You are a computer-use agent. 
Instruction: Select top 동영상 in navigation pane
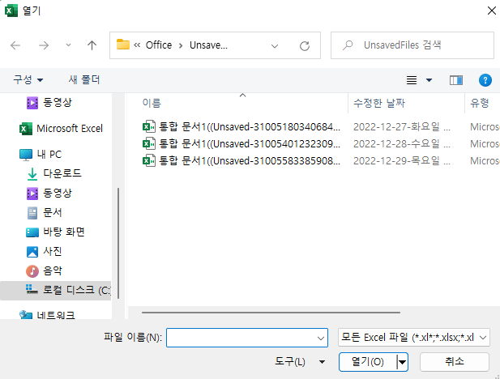[x=49, y=103]
